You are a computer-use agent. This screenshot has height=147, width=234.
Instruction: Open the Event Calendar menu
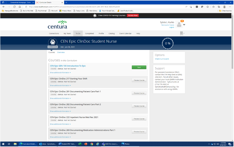tap(125, 33)
